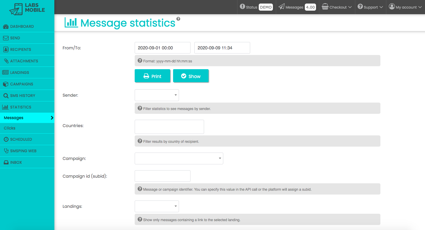Click the Scheduled clock icon
Image resolution: width=425 pixels, height=230 pixels.
[6, 140]
